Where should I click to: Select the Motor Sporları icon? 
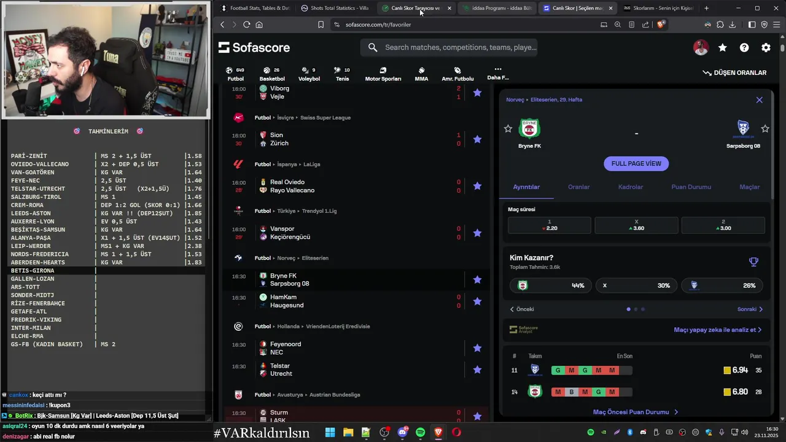383,74
